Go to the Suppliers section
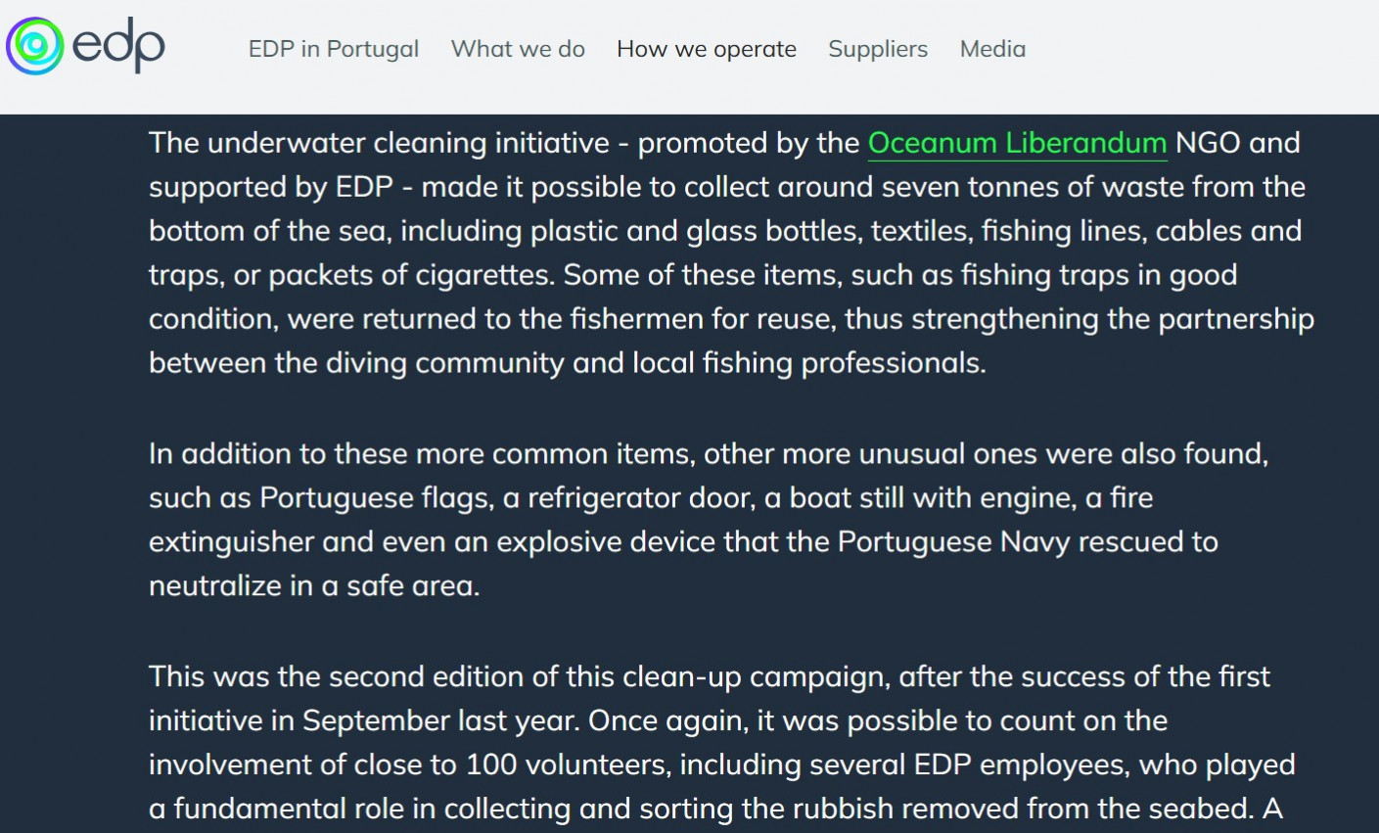This screenshot has height=833, width=1379. point(877,49)
